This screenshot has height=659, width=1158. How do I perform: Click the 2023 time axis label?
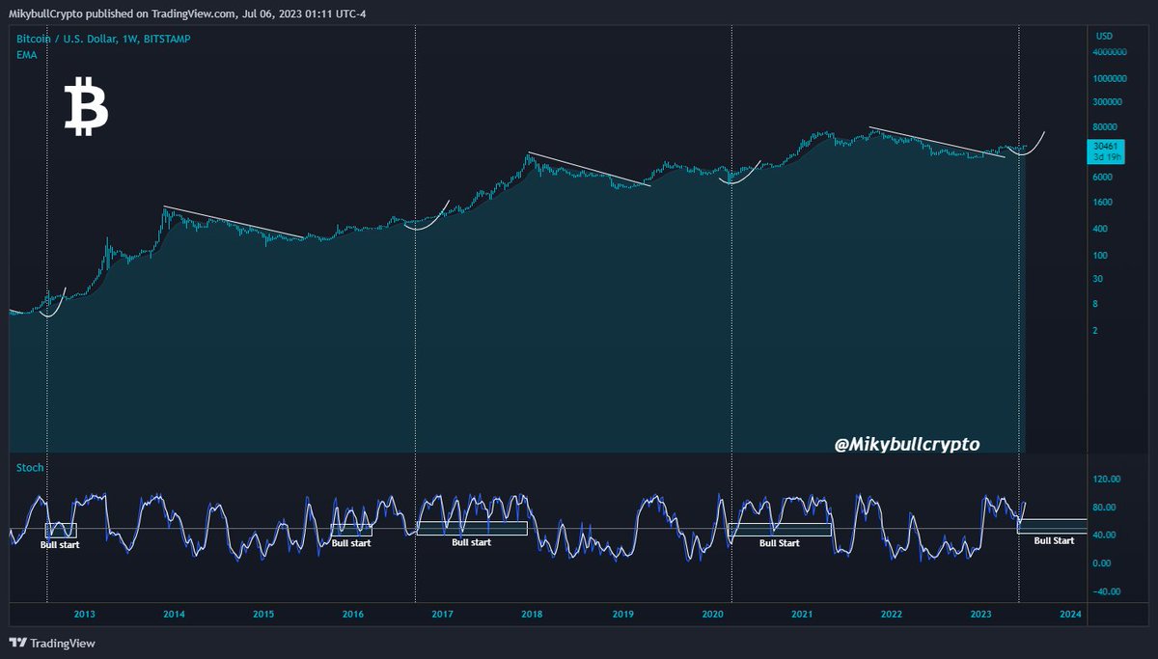(980, 614)
